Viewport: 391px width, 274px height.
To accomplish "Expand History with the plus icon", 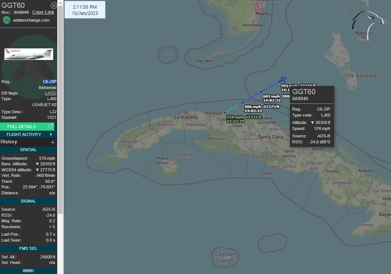I will tap(53, 142).
